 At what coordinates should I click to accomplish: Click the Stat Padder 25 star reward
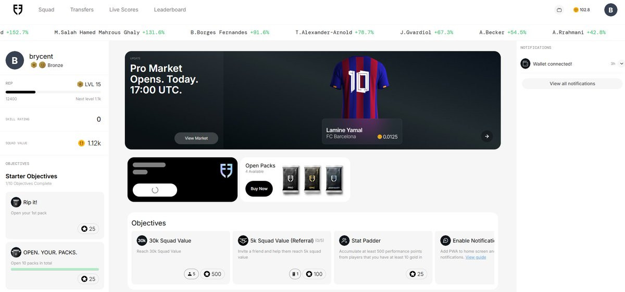[416, 274]
